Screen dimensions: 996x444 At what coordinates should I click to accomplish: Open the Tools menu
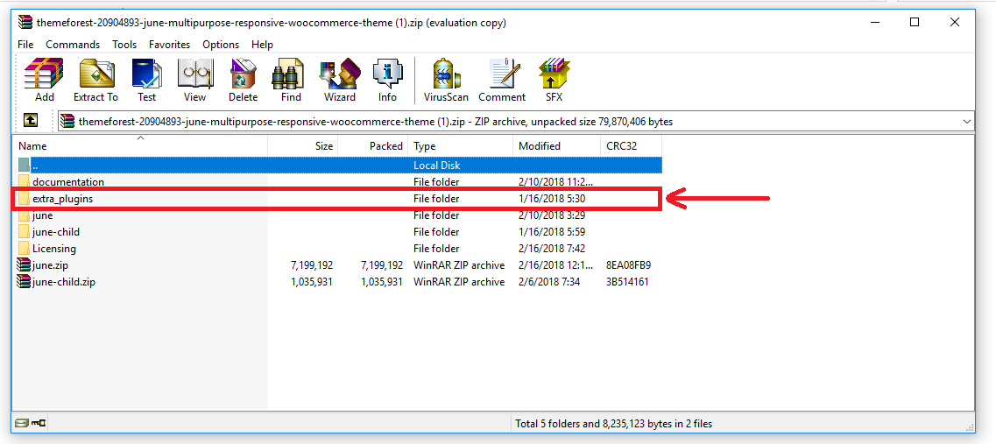(x=124, y=45)
